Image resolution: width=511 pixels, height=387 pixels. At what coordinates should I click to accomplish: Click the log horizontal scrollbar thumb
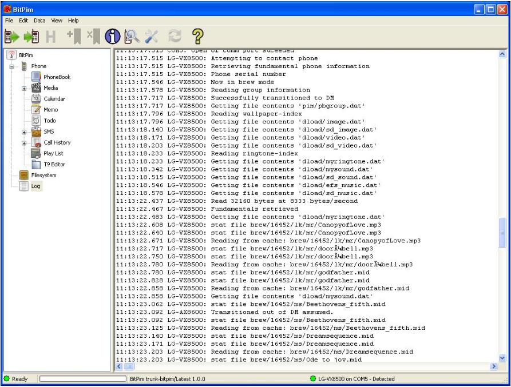coord(129,367)
